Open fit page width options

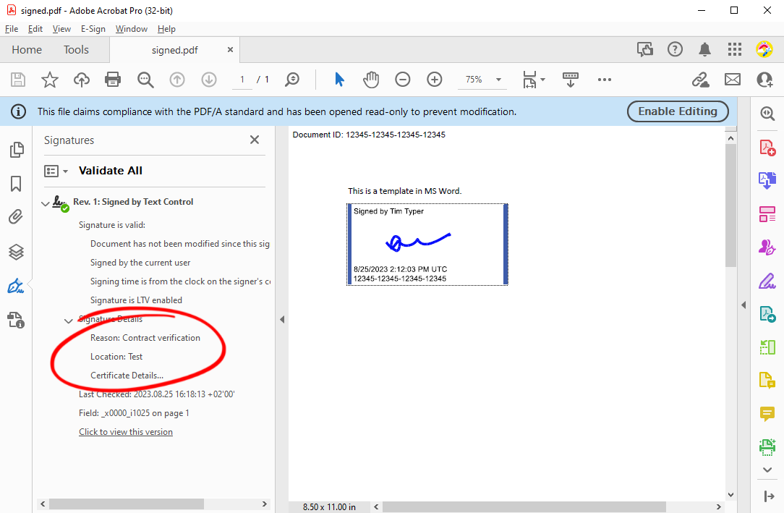(534, 80)
